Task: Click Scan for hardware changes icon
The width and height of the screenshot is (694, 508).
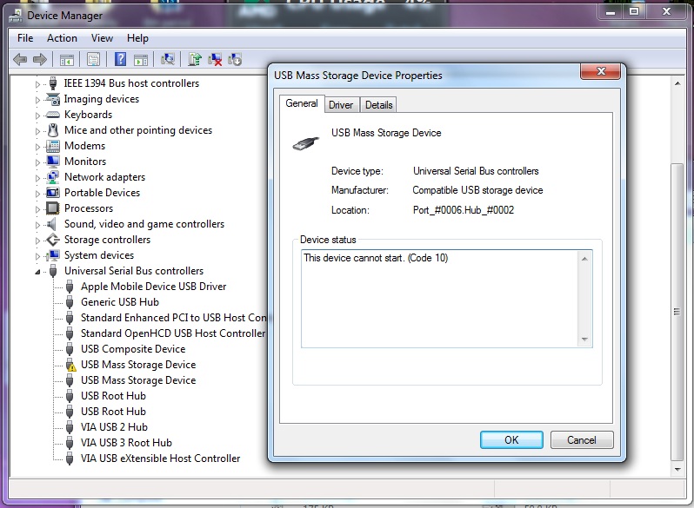Action: coord(168,59)
